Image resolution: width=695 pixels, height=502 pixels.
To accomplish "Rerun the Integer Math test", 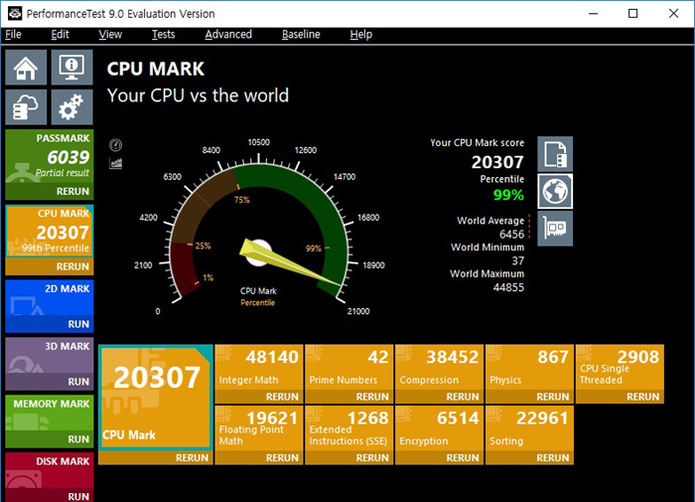I will pyautogui.click(x=259, y=397).
